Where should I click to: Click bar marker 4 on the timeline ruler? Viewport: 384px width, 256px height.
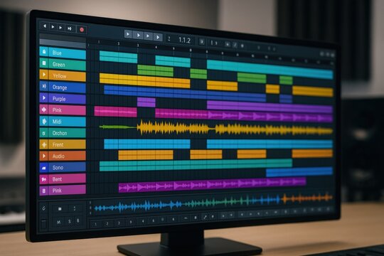156,47
